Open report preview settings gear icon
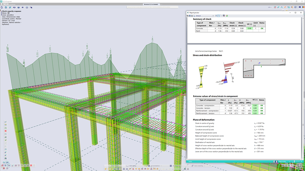The width and height of the screenshot is (305, 171). [188, 16]
